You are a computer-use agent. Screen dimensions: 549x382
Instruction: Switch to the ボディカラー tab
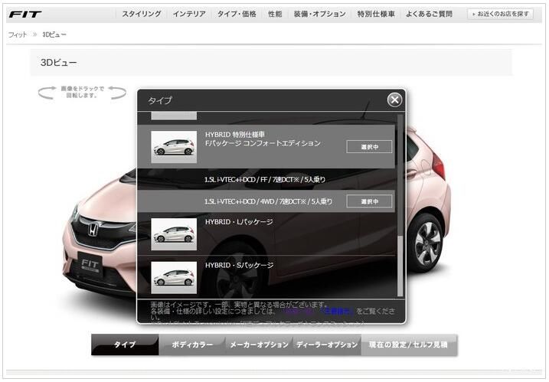click(192, 344)
